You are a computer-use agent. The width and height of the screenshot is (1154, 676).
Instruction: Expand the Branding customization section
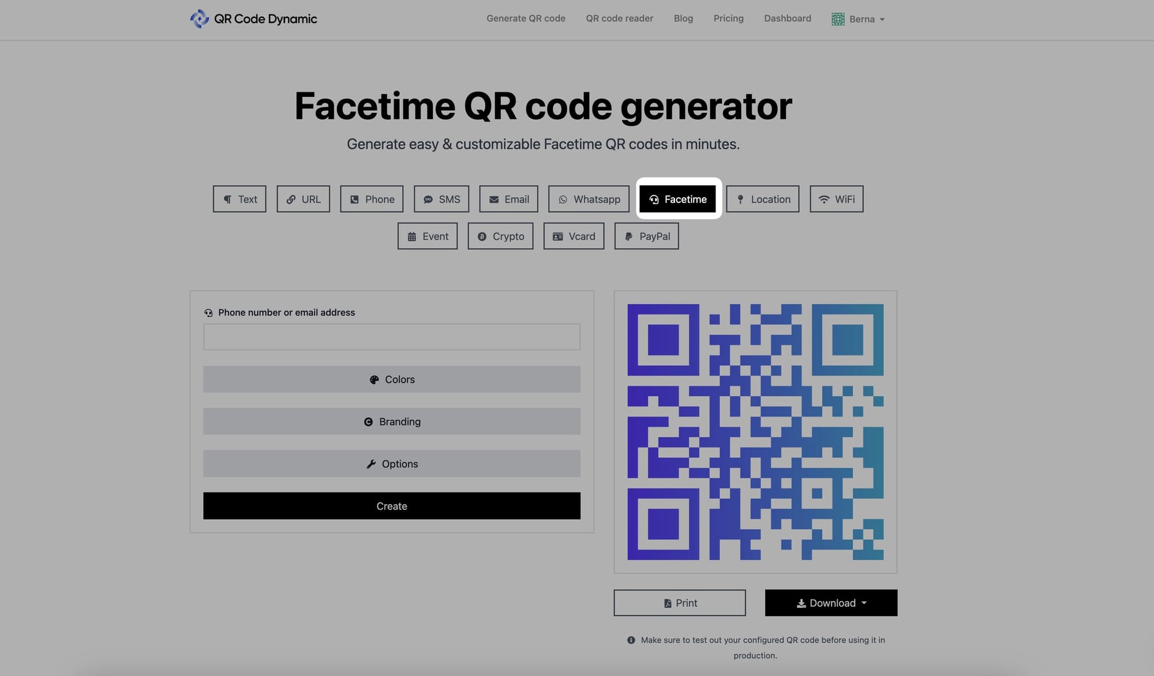[392, 421]
